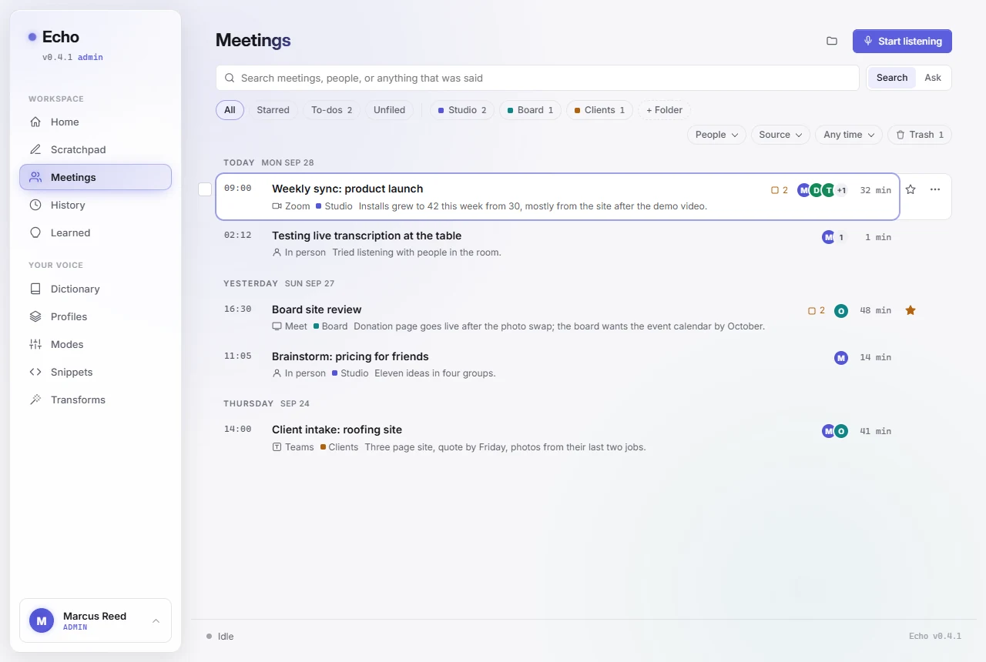Image resolution: width=986 pixels, height=662 pixels.
Task: Add a new folder with + Folder
Action: pyautogui.click(x=664, y=110)
